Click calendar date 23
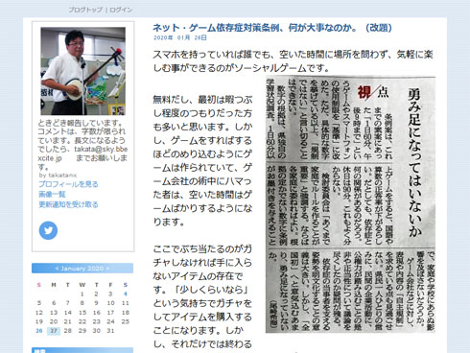470x353 pixels. tap(97, 321)
